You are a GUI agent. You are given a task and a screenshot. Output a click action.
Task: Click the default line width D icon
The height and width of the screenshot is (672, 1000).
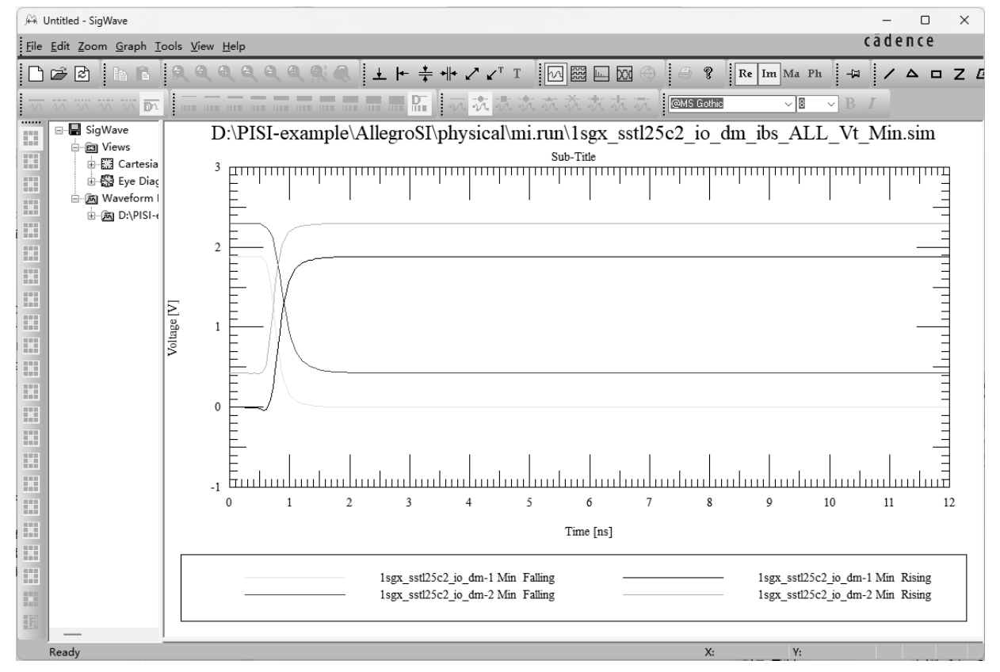point(419,103)
